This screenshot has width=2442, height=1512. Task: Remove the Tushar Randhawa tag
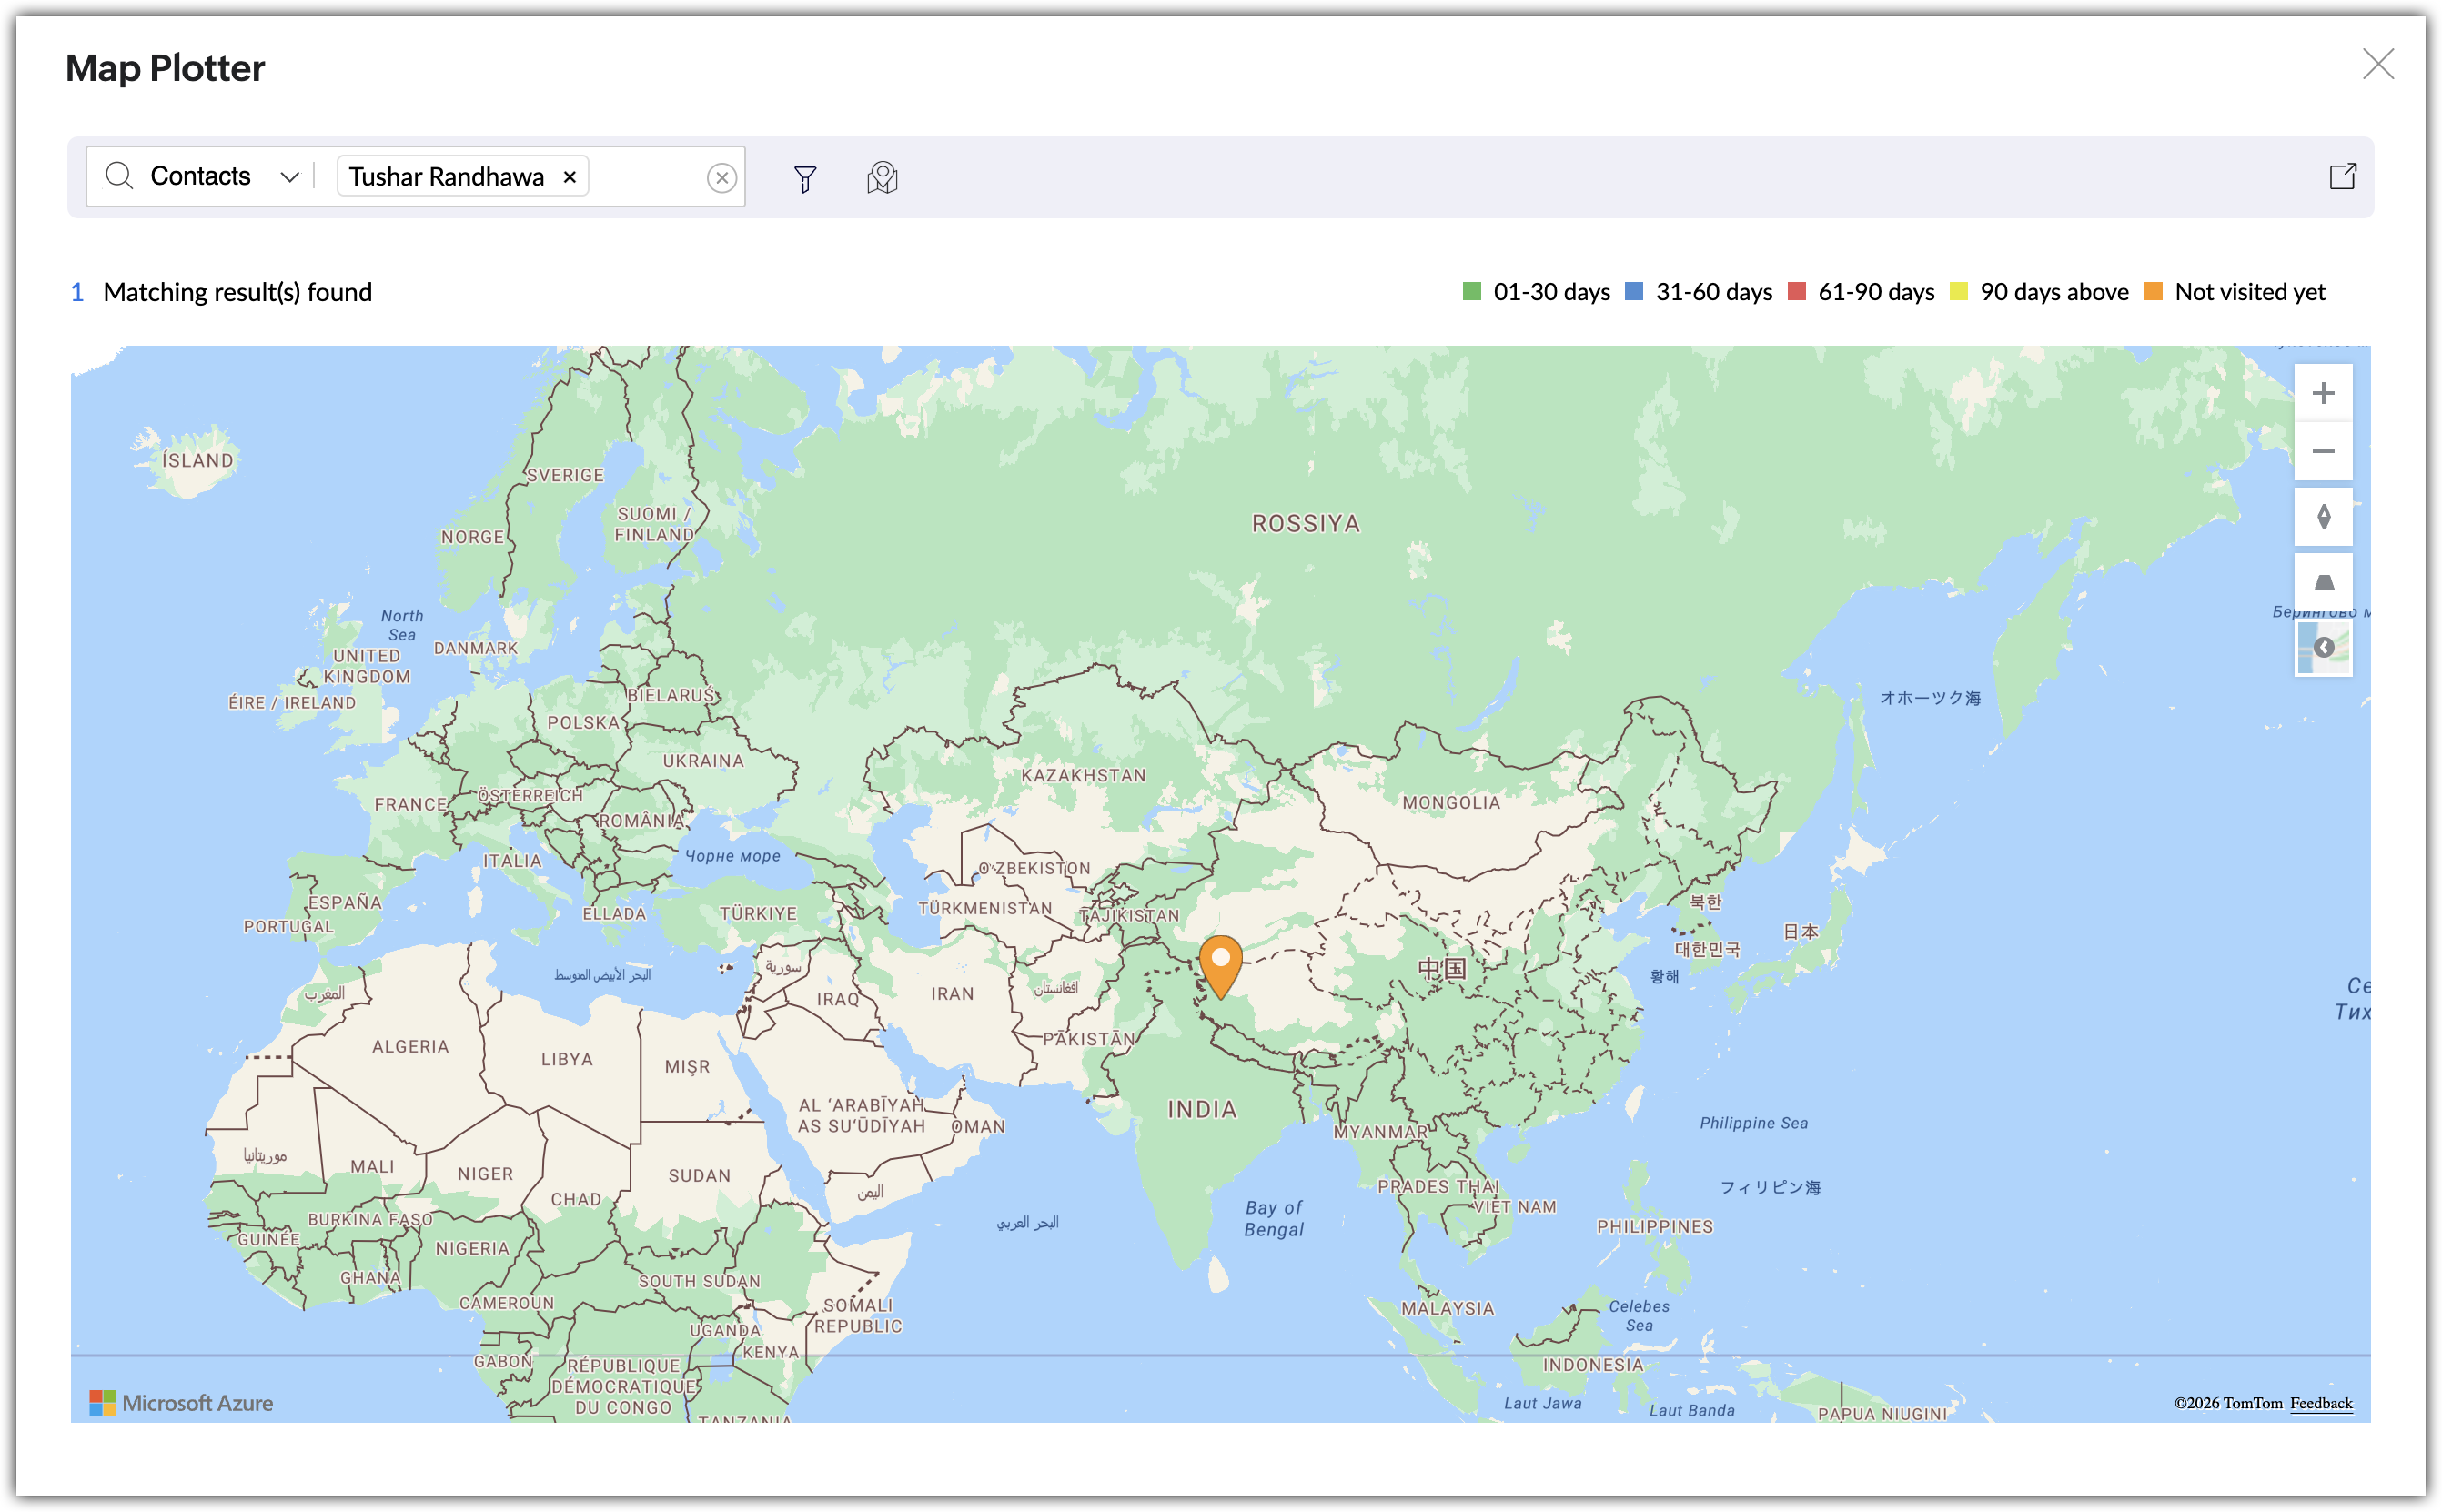[x=570, y=177]
